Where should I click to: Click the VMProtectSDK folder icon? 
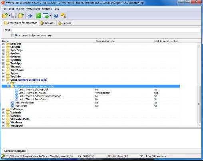[x=8, y=119]
